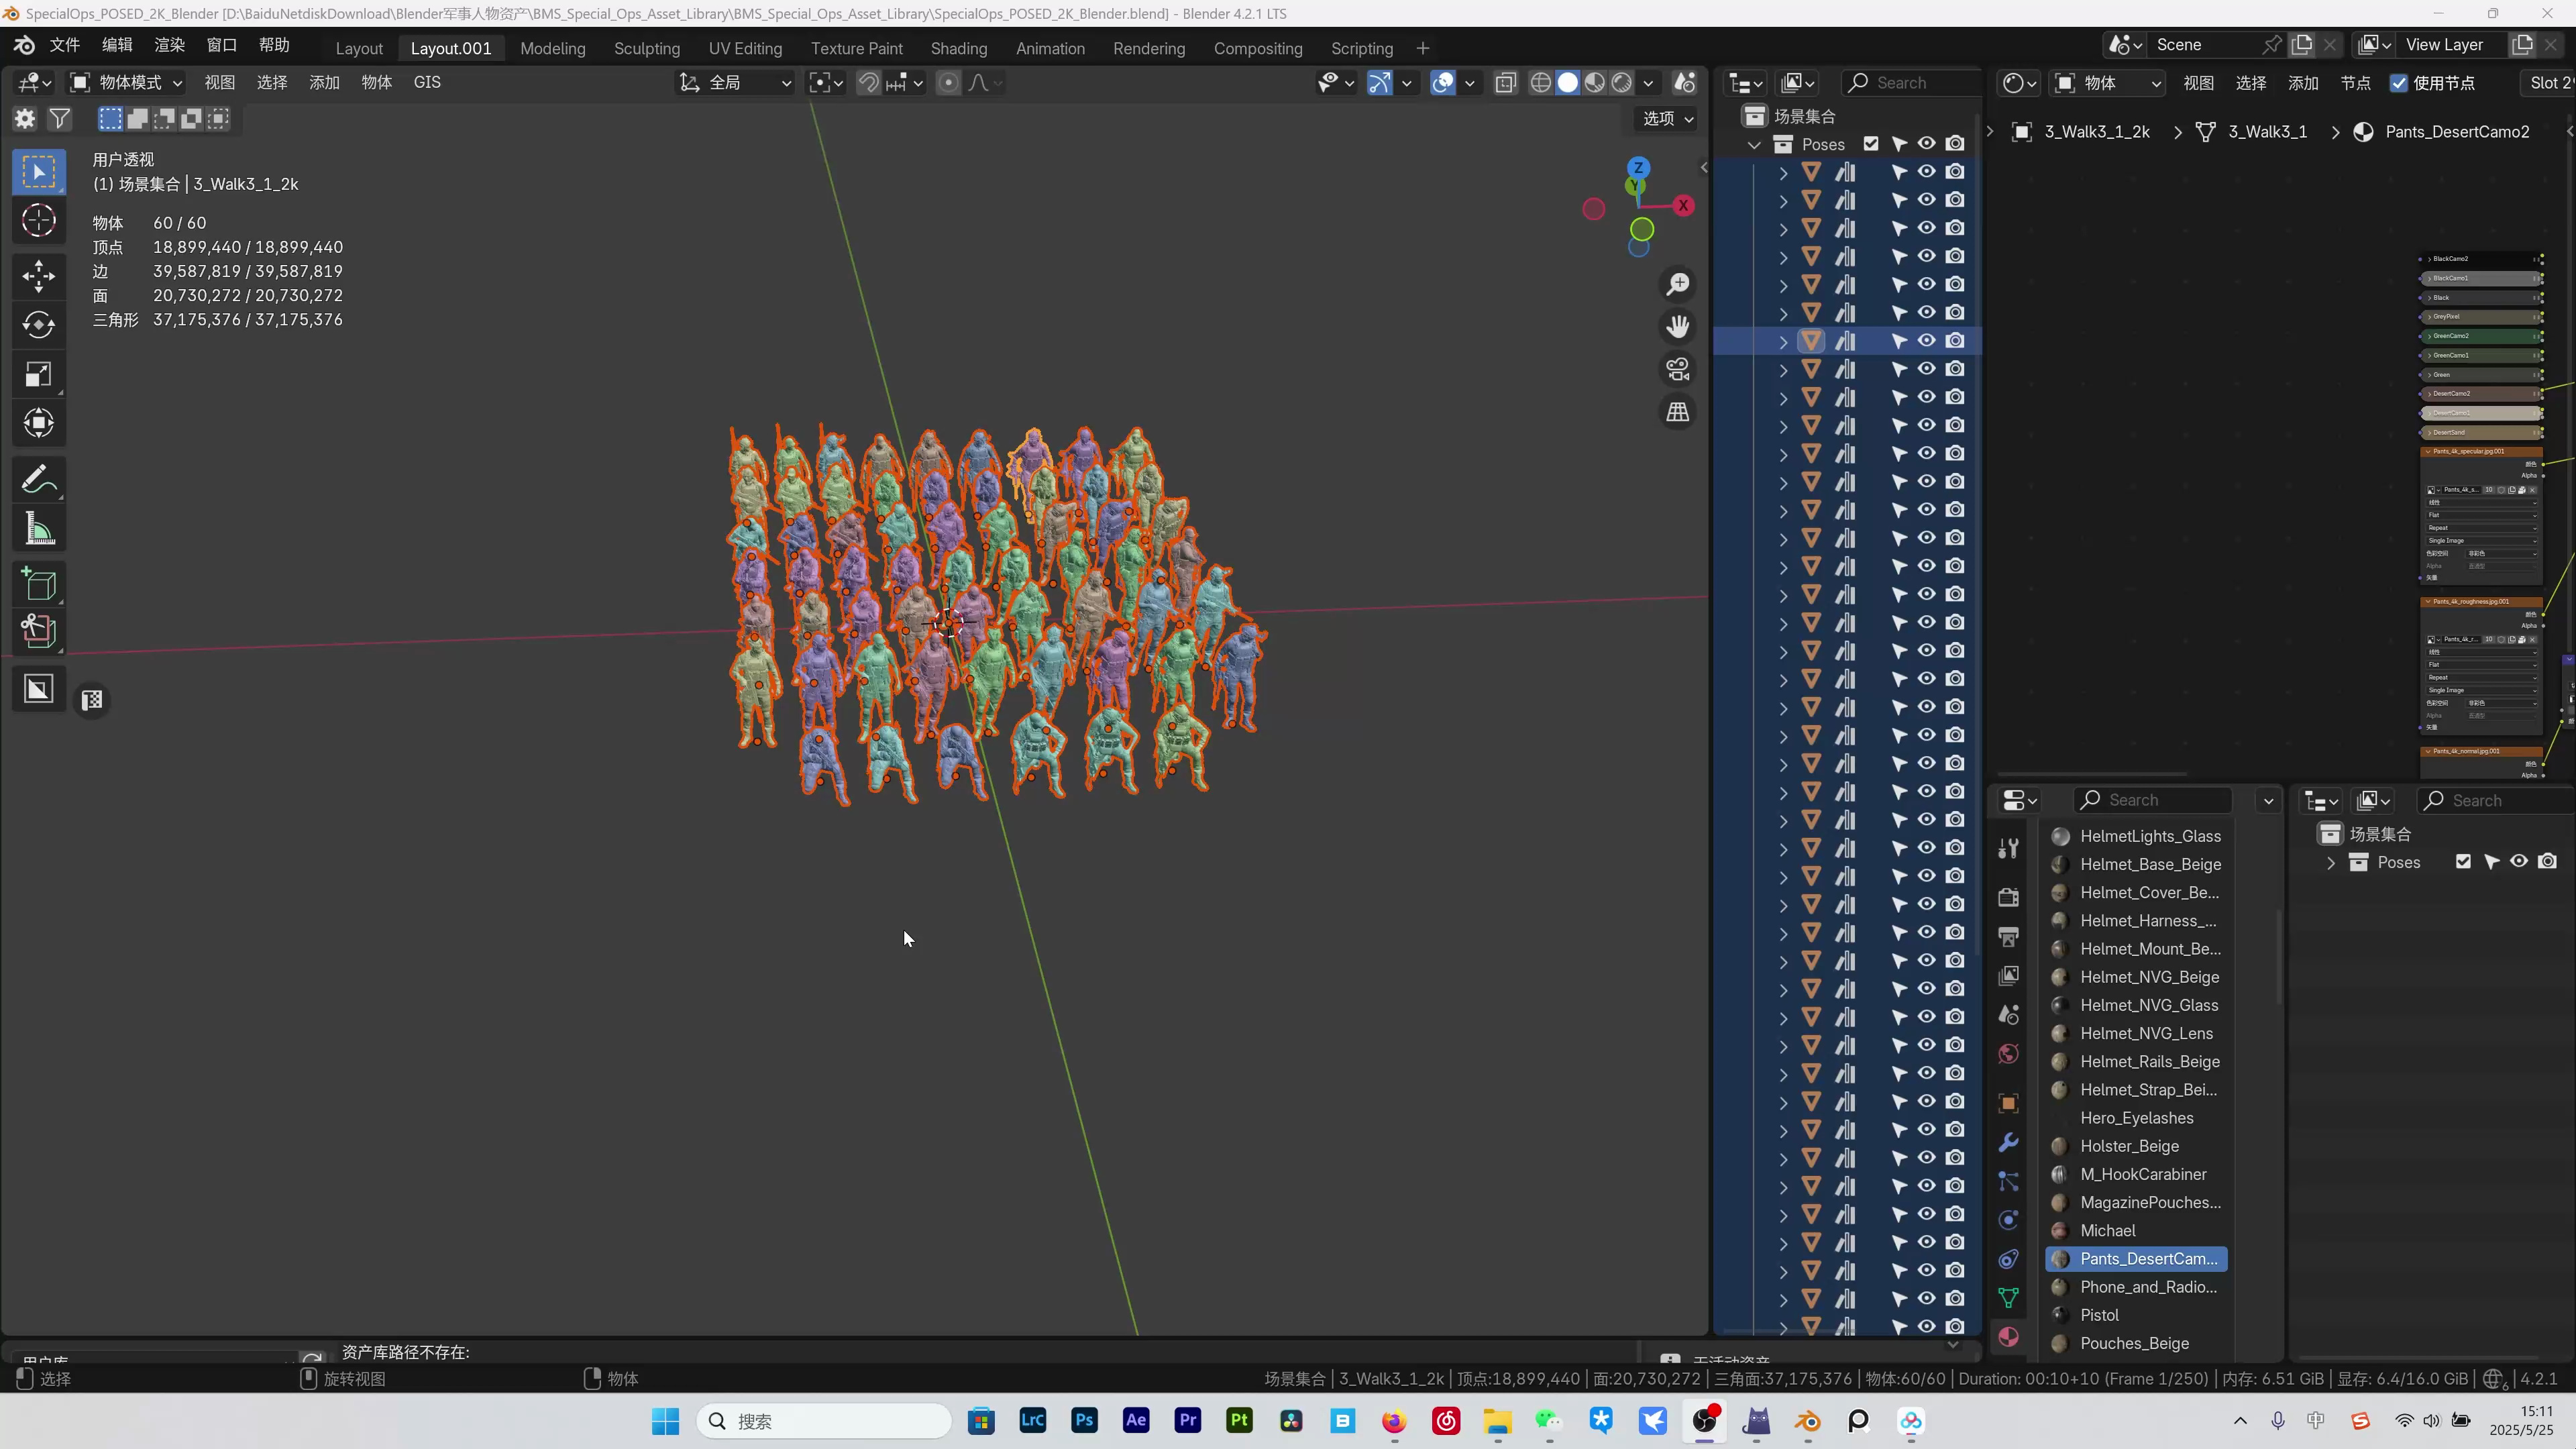
Task: Click the red X axis gizmo ball
Action: click(x=1684, y=206)
